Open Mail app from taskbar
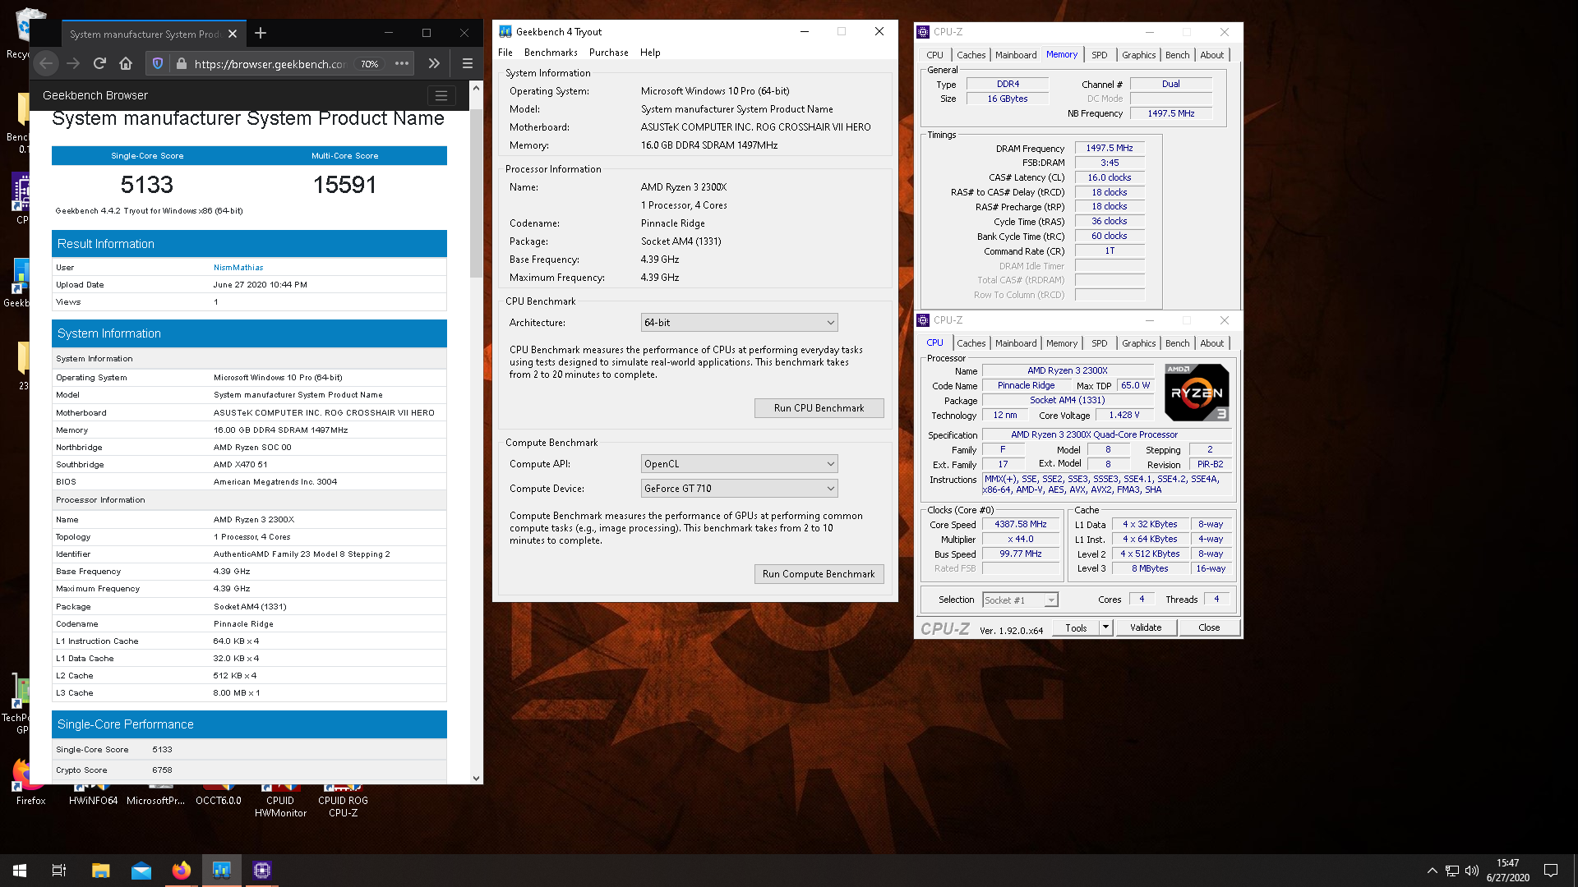This screenshot has height=887, width=1578. (x=141, y=871)
